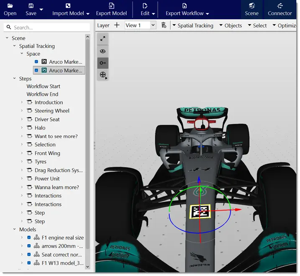Select Workflow Start step
Image resolution: width=300 pixels, height=276 pixels.
click(x=43, y=86)
